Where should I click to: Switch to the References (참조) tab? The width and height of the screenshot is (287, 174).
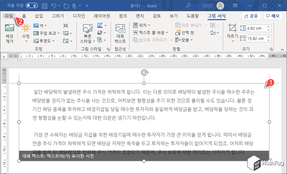click(123, 16)
